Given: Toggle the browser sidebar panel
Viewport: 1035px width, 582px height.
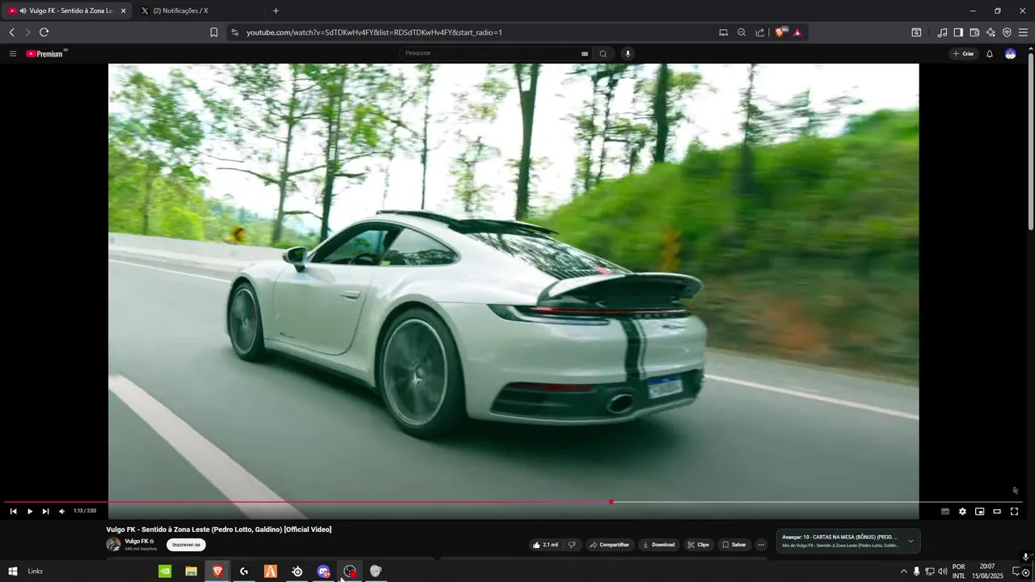Looking at the screenshot, I should (x=958, y=32).
